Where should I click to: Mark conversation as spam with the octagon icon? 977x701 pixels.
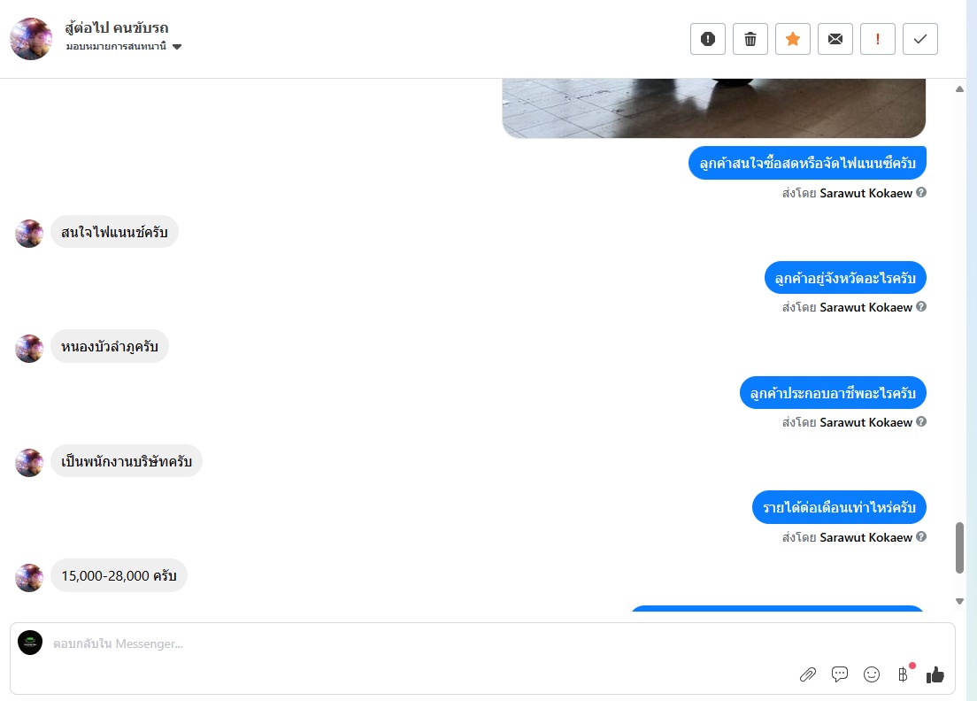(x=708, y=39)
